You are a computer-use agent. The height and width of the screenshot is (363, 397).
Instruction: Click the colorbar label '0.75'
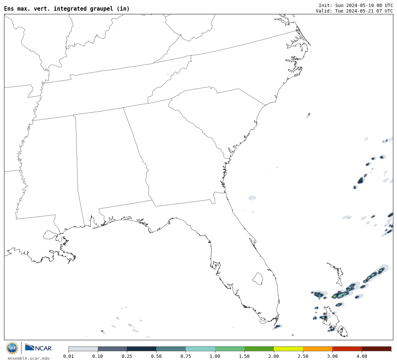186,356
